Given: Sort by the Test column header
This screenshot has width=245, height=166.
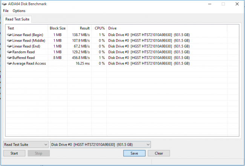Looking at the screenshot, I should point(27,28).
